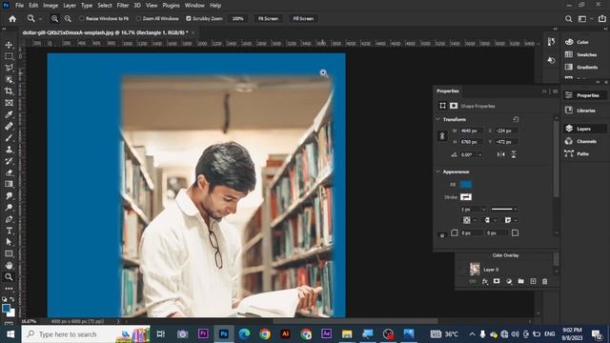Image resolution: width=610 pixels, height=343 pixels.
Task: Create new adjustment layer icon
Action: click(x=509, y=281)
